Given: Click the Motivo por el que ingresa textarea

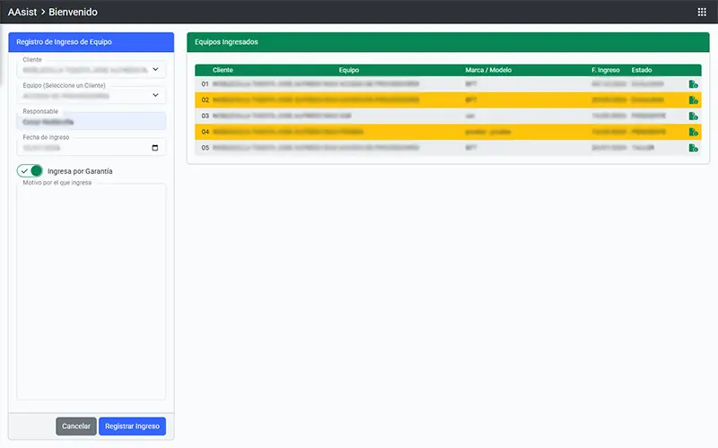Looking at the screenshot, I should [91, 291].
